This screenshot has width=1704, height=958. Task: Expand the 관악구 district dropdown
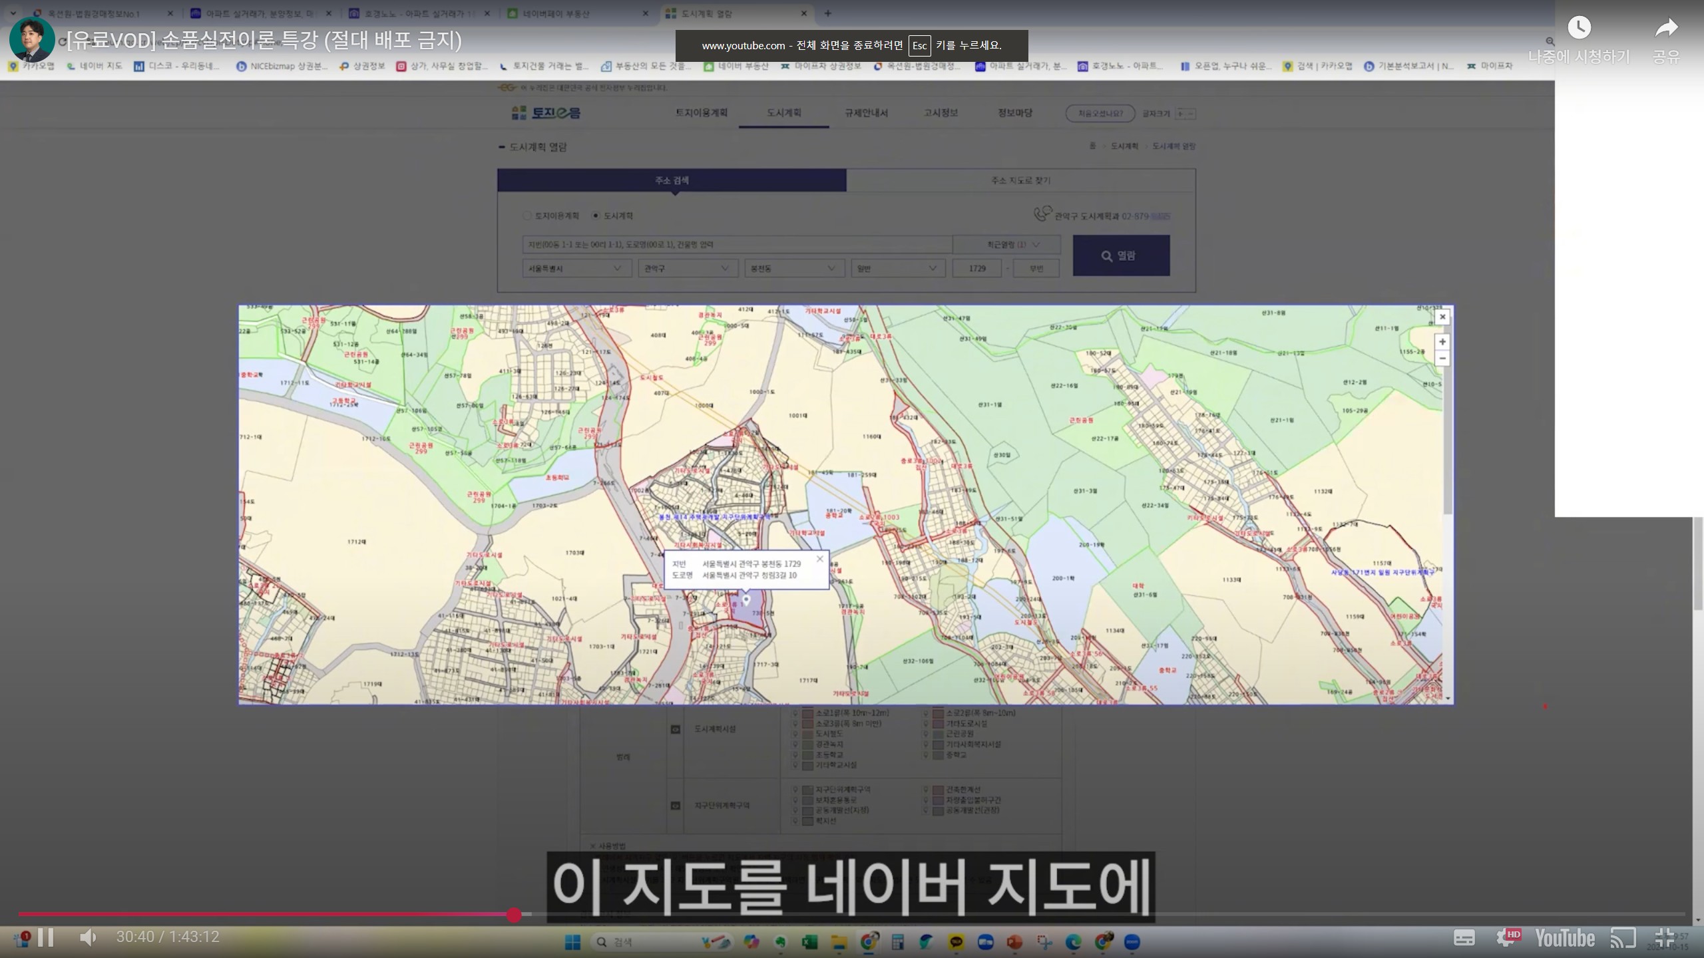687,268
